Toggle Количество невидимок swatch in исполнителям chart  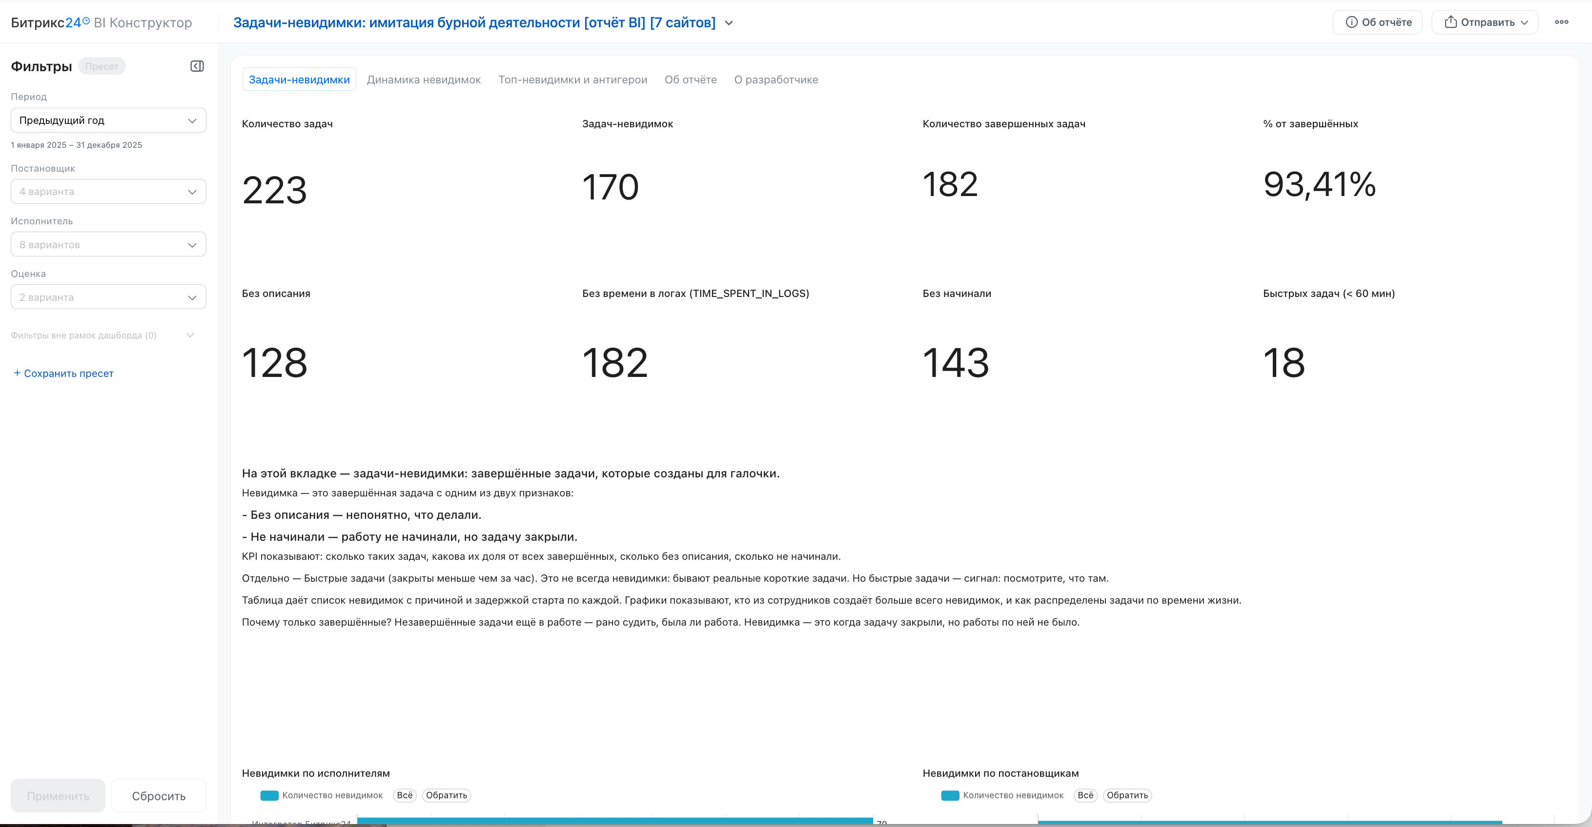[x=269, y=795]
